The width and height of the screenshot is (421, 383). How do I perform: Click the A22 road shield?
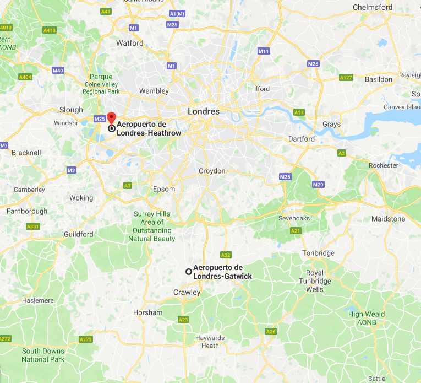226,255
